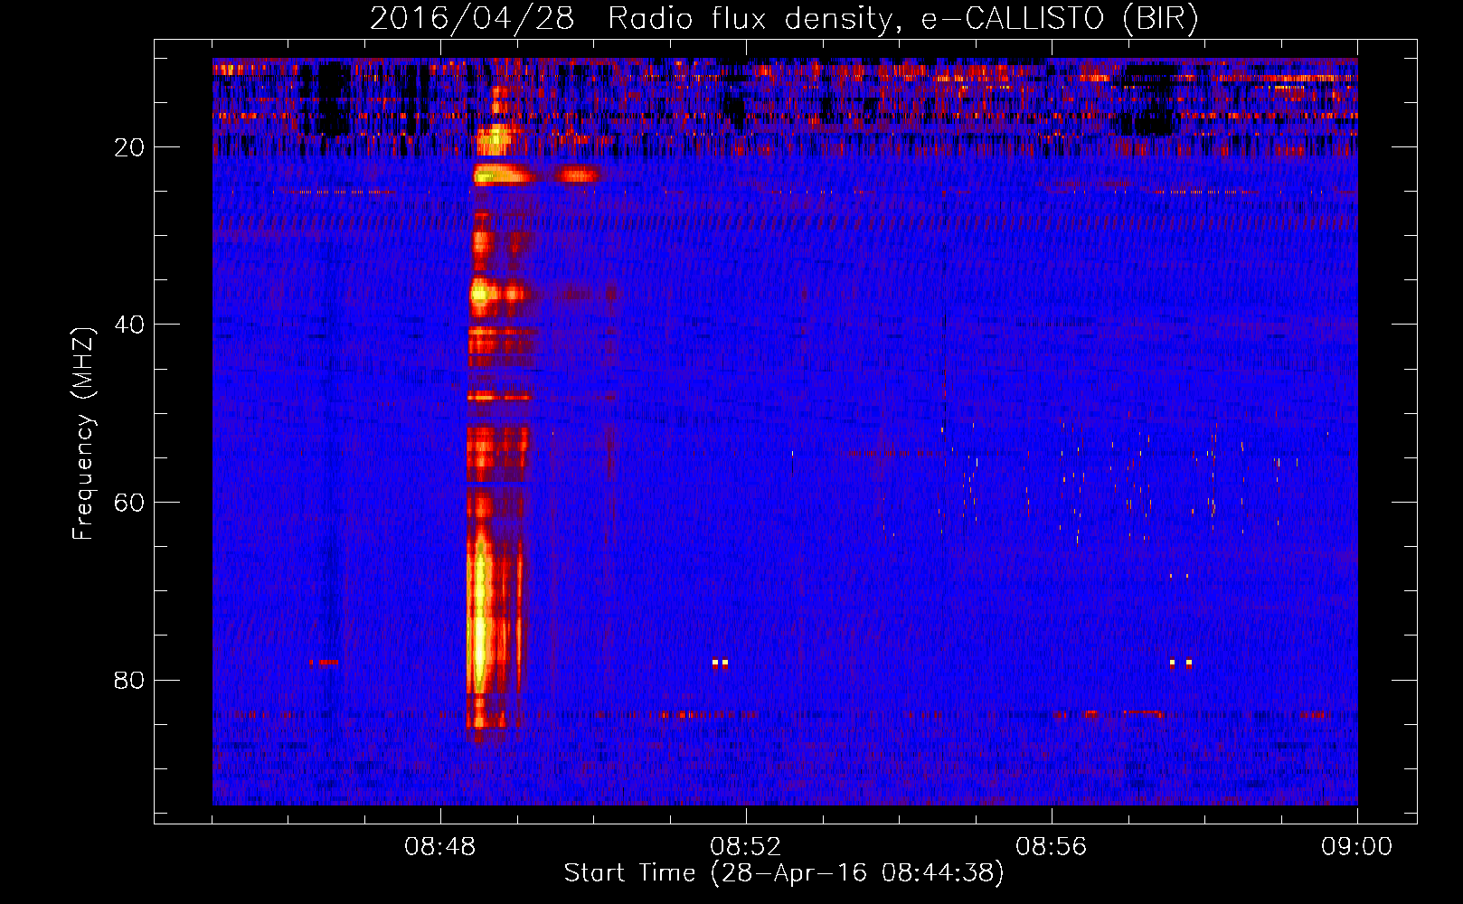This screenshot has height=904, width=1463.
Task: Click the bright burst patch near 23 MHz
Action: point(504,174)
